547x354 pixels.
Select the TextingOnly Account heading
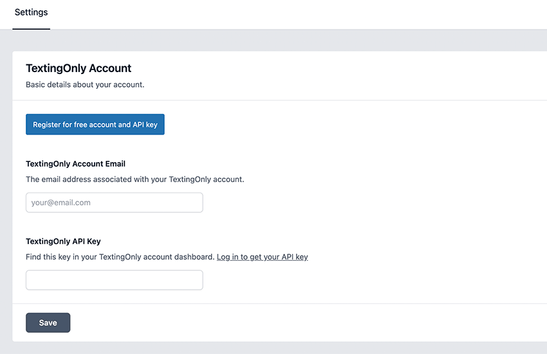coord(79,68)
